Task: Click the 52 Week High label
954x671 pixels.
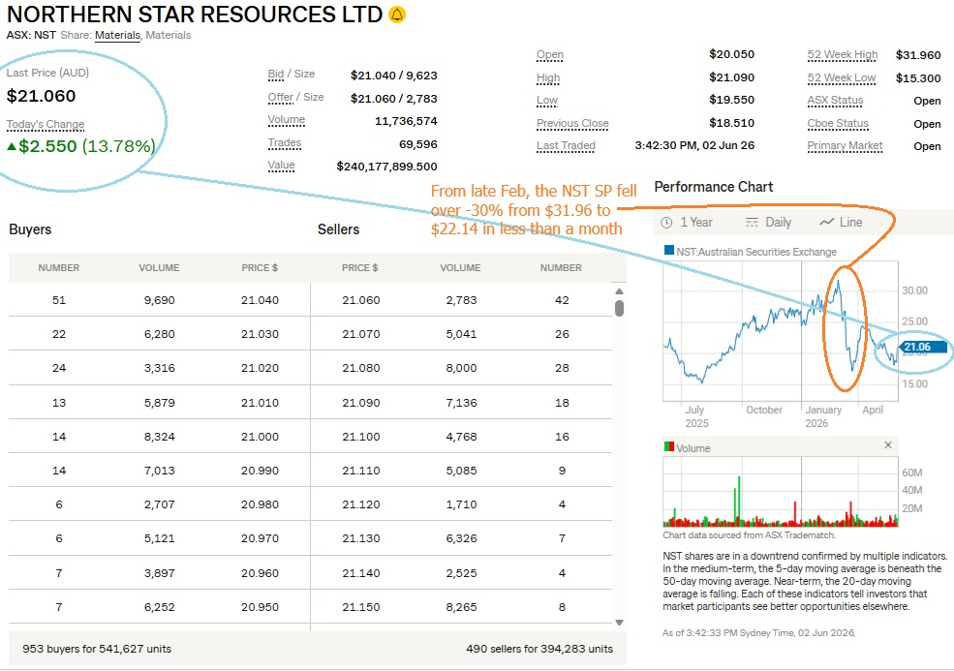Action: tap(842, 55)
